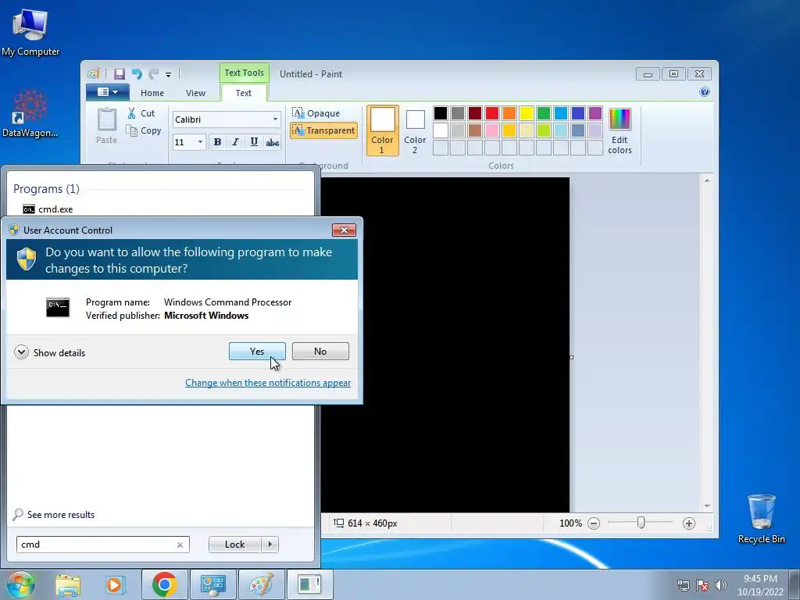The width and height of the screenshot is (800, 600).
Task: Click the network icon in the system tray
Action: click(683, 585)
